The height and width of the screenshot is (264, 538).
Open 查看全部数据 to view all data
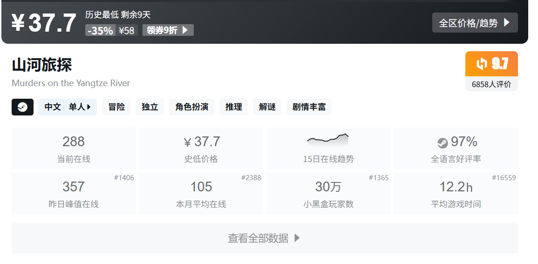point(265,238)
